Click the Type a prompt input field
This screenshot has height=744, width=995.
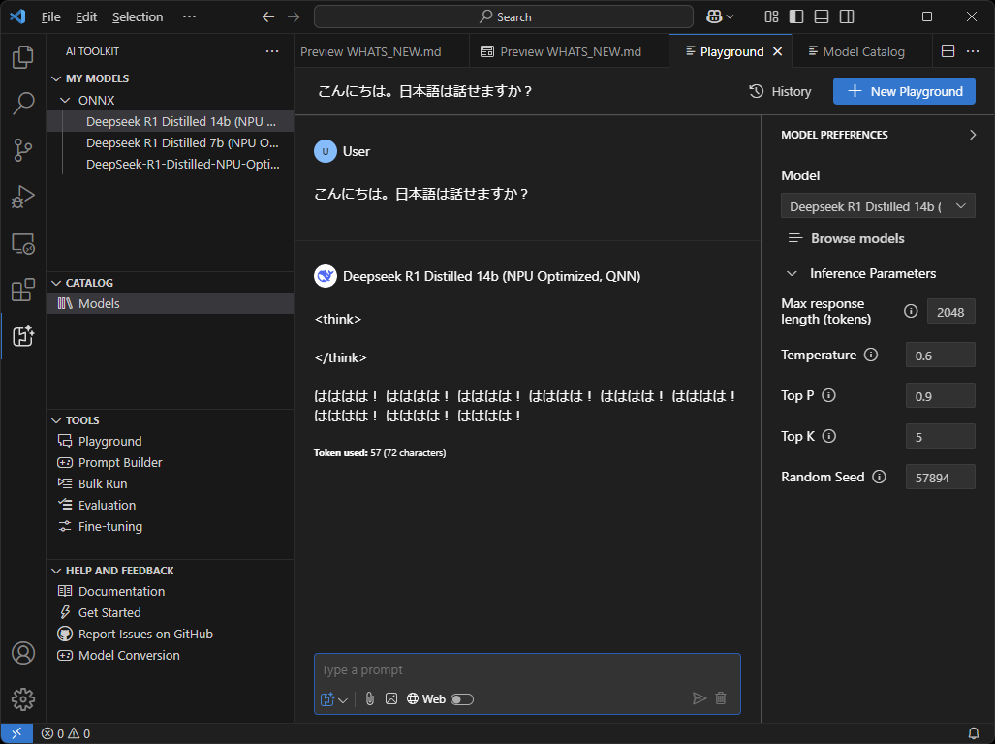click(527, 669)
